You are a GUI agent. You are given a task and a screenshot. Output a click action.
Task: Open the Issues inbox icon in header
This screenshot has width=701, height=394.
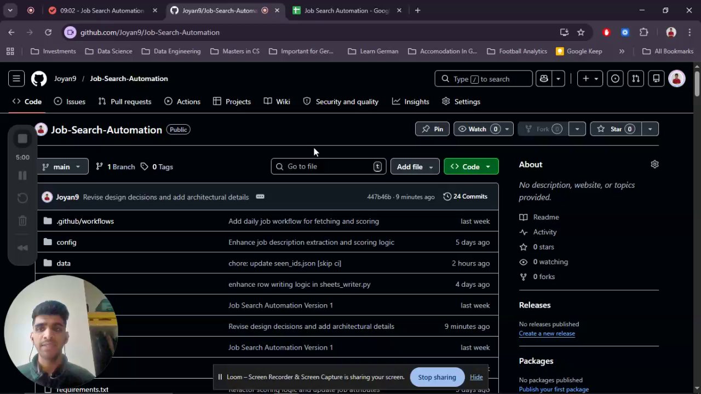616,79
